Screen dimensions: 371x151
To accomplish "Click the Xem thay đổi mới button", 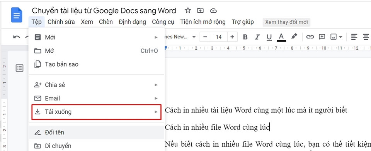I will pyautogui.click(x=286, y=22).
